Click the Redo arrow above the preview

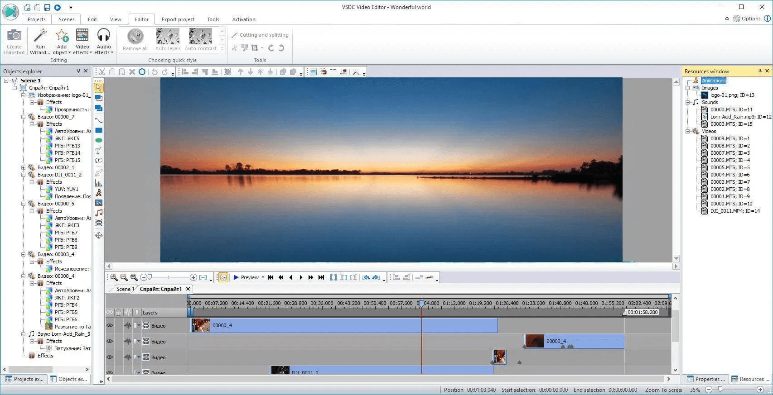164,72
